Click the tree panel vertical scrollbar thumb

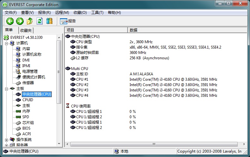click(59, 72)
